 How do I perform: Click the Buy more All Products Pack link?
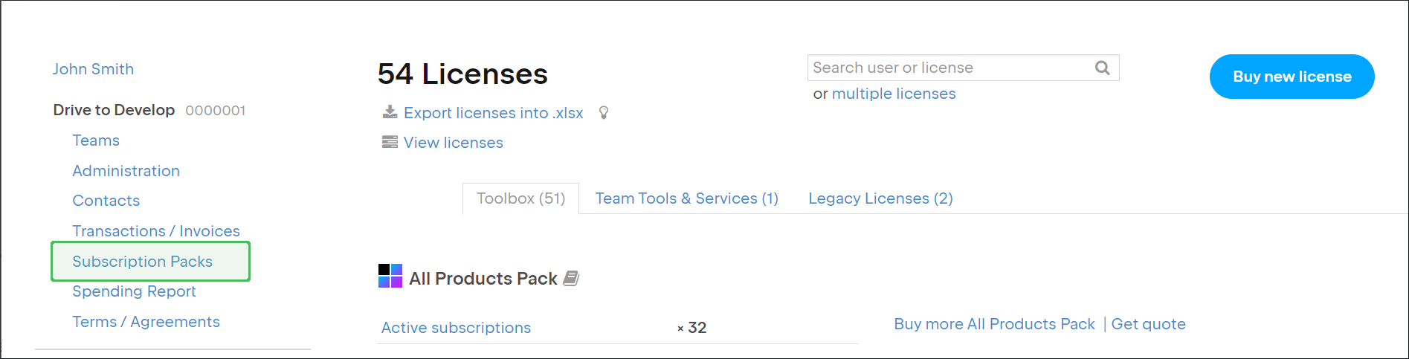pos(994,324)
